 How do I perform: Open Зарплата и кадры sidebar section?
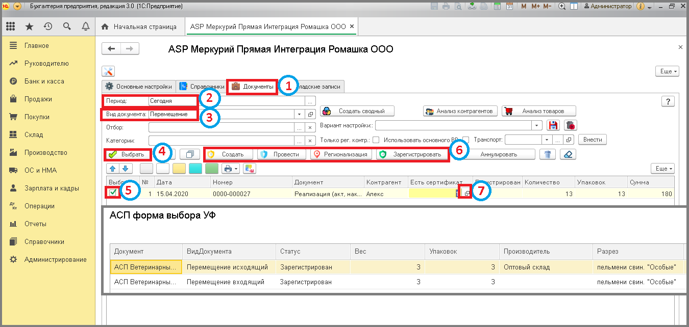pos(52,188)
